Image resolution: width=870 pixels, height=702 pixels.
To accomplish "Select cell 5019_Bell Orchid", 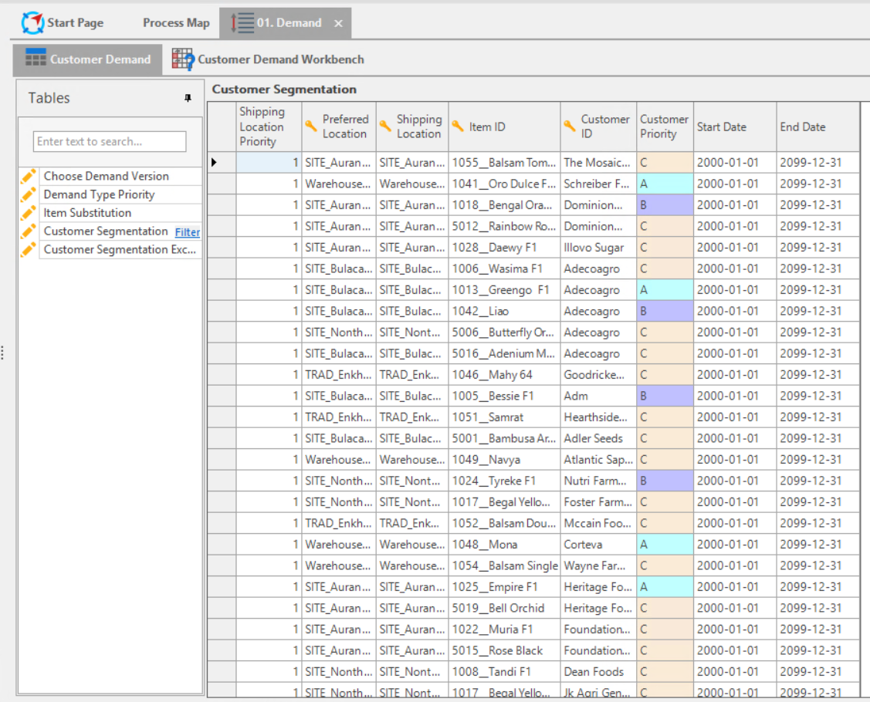I will [x=504, y=609].
